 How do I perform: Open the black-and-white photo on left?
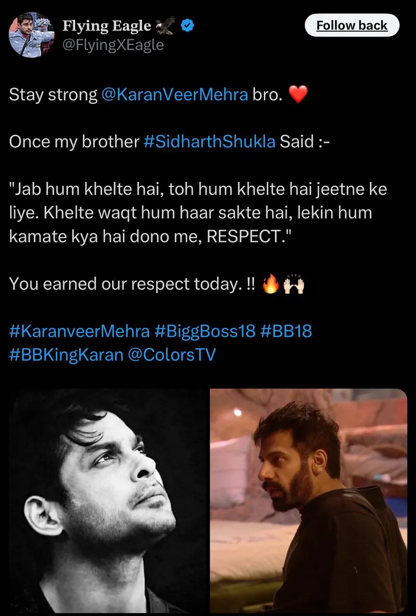pyautogui.click(x=108, y=500)
